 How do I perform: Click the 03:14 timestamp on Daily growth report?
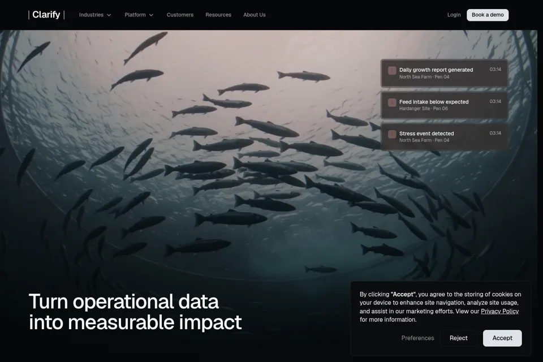tap(495, 69)
